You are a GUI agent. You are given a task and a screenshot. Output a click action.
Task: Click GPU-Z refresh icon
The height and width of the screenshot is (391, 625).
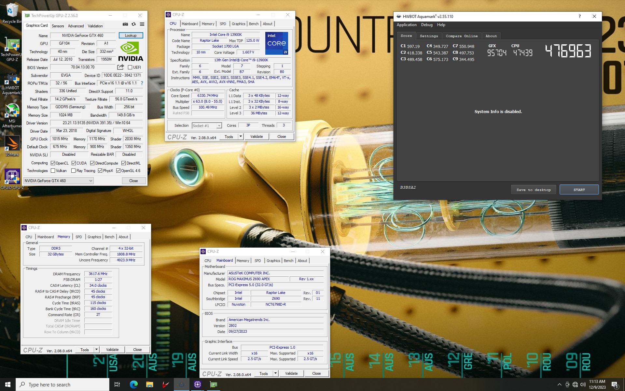[133, 24]
